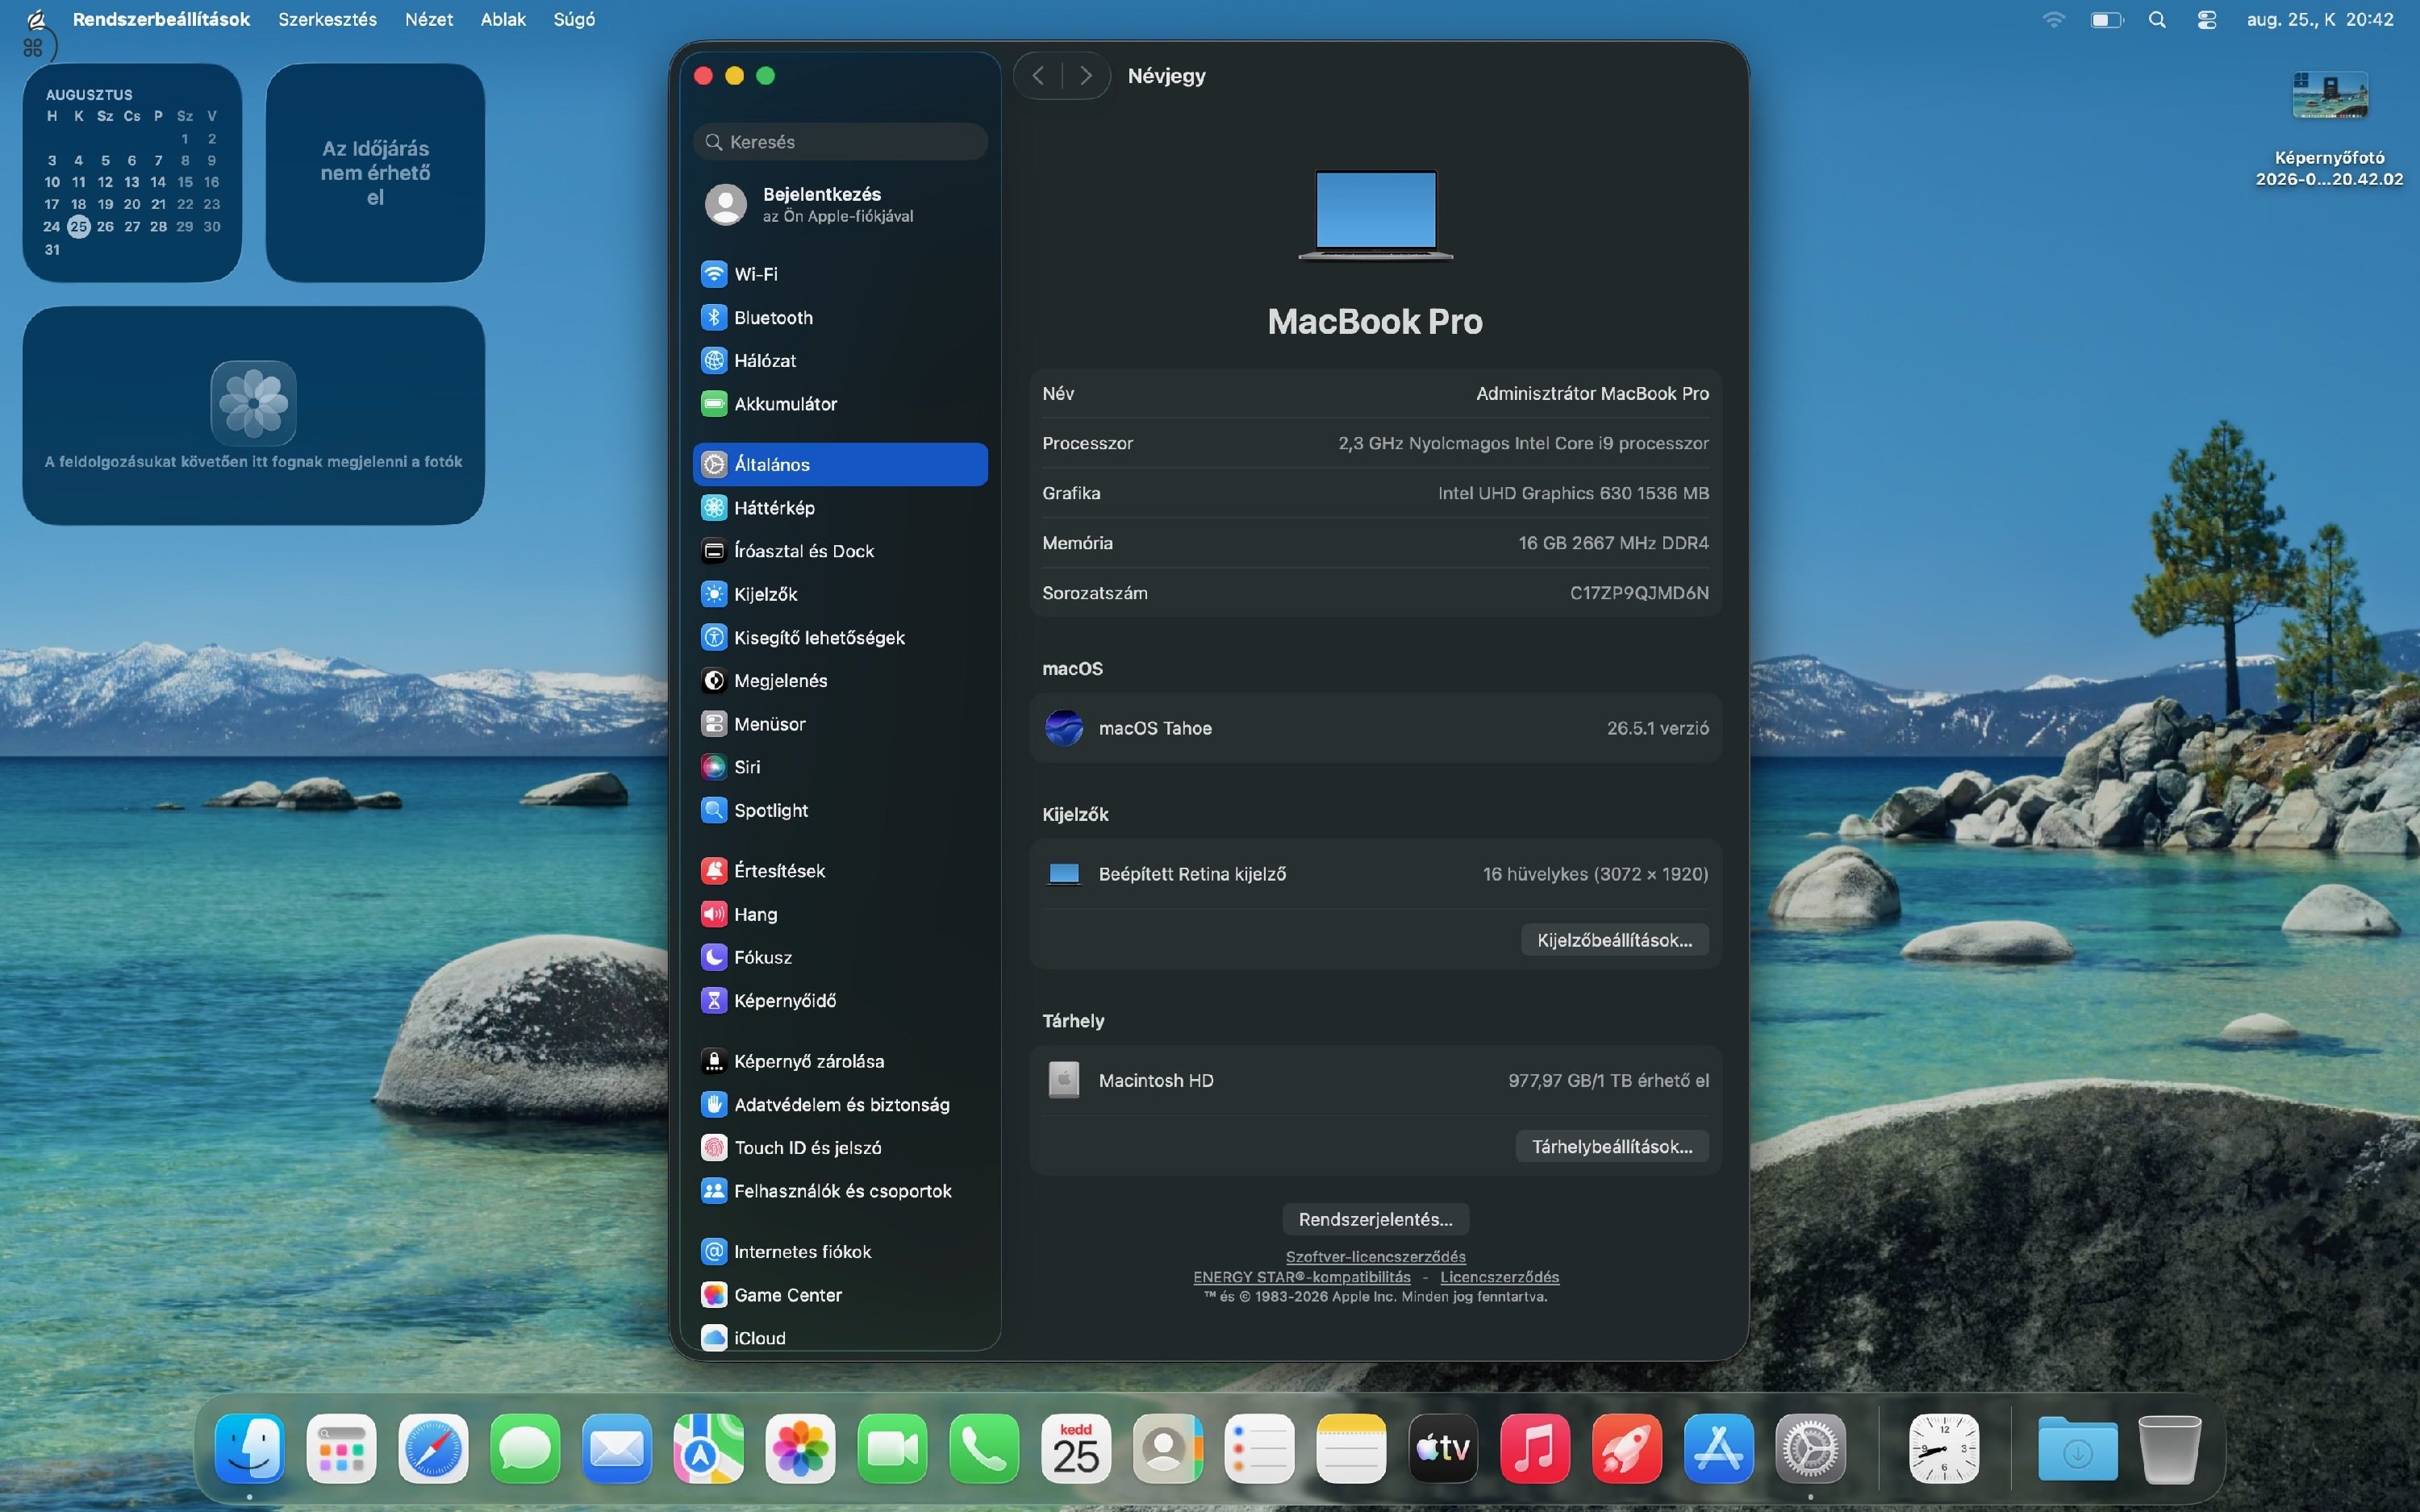The image size is (2420, 1512).
Task: Open the Szoftver-licencszerződés link
Action: click(x=1375, y=1257)
